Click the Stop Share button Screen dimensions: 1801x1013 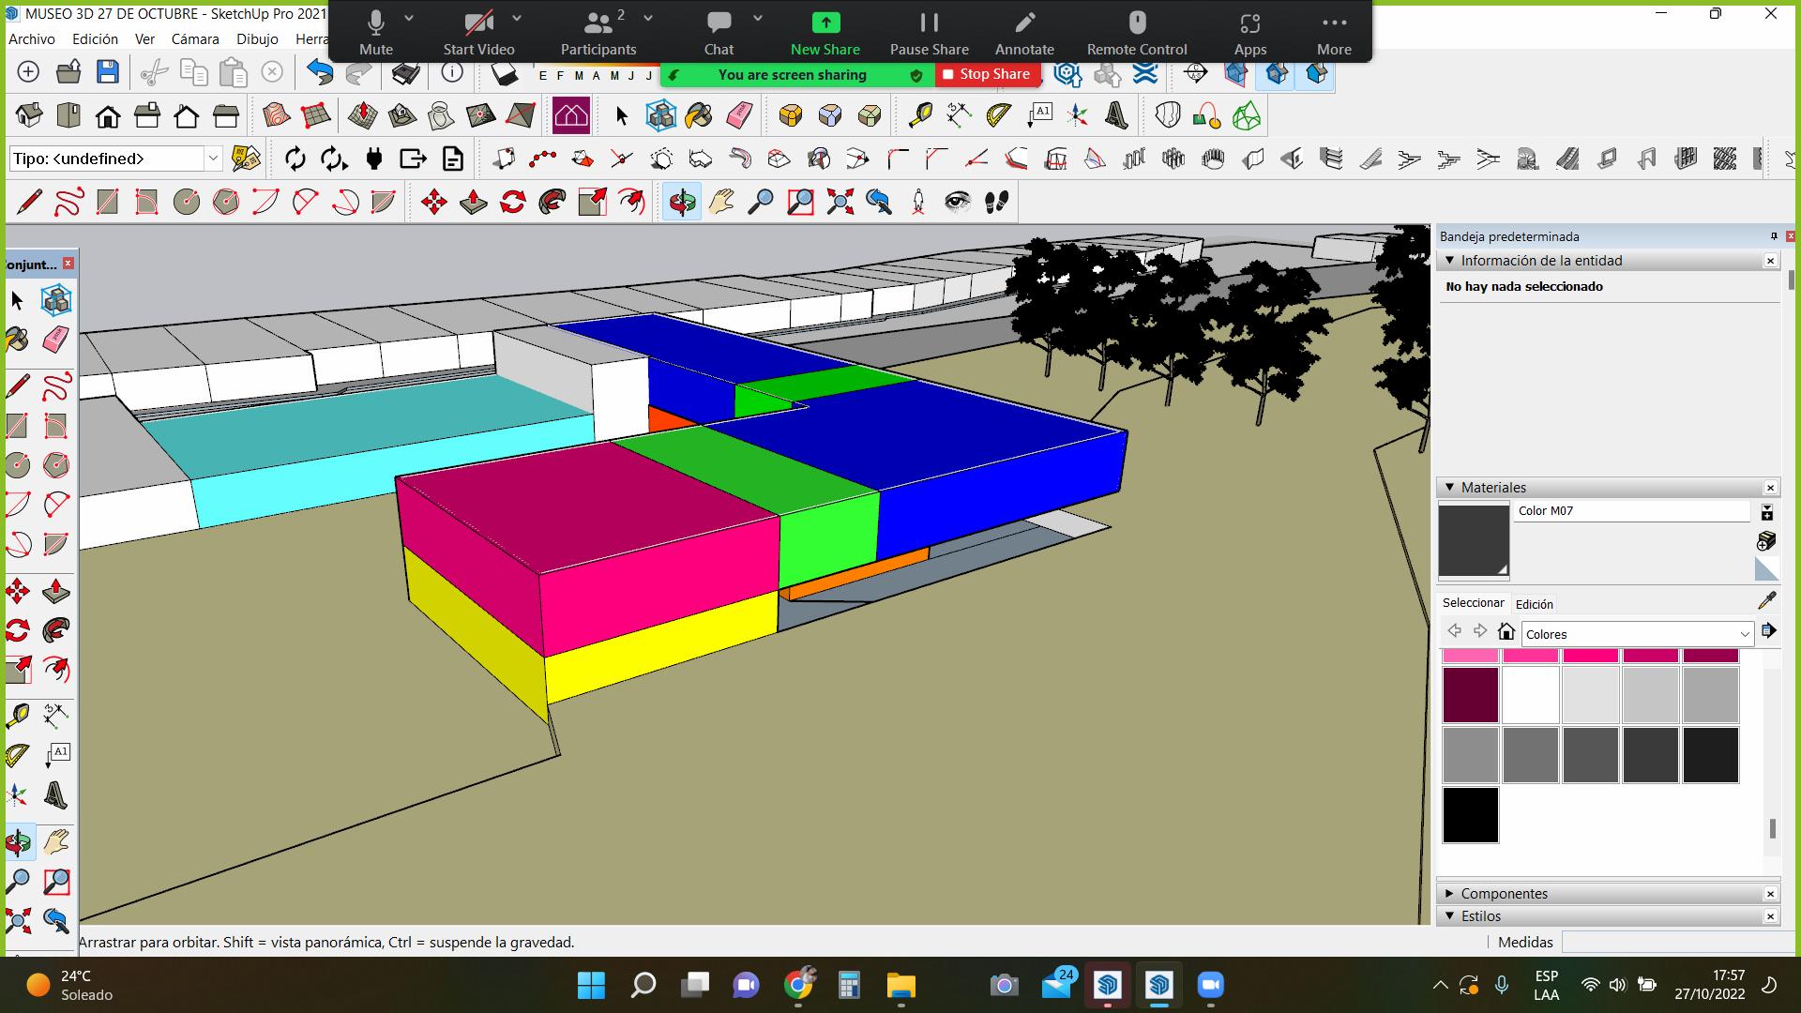987,74
